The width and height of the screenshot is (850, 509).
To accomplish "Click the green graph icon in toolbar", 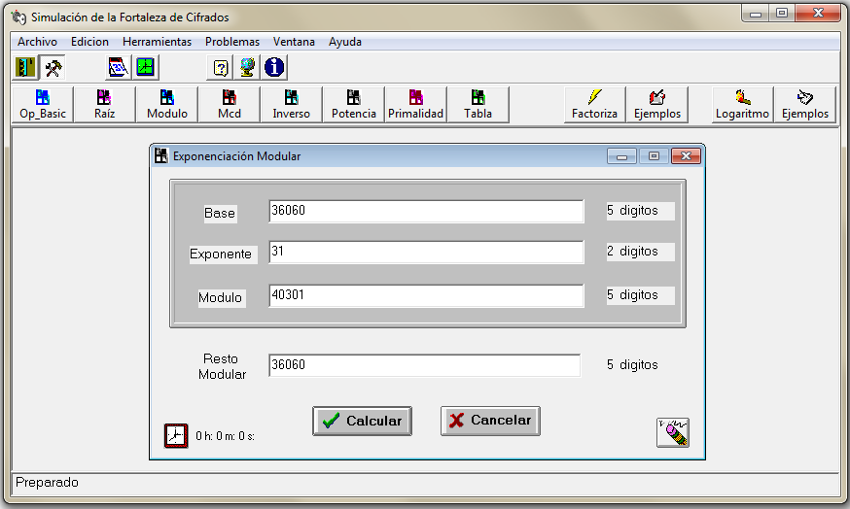I will [x=145, y=67].
